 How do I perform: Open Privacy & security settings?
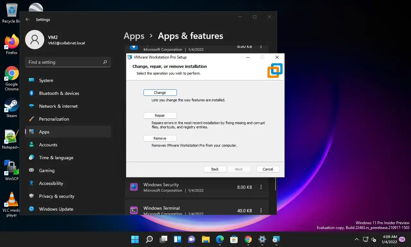(x=68, y=196)
